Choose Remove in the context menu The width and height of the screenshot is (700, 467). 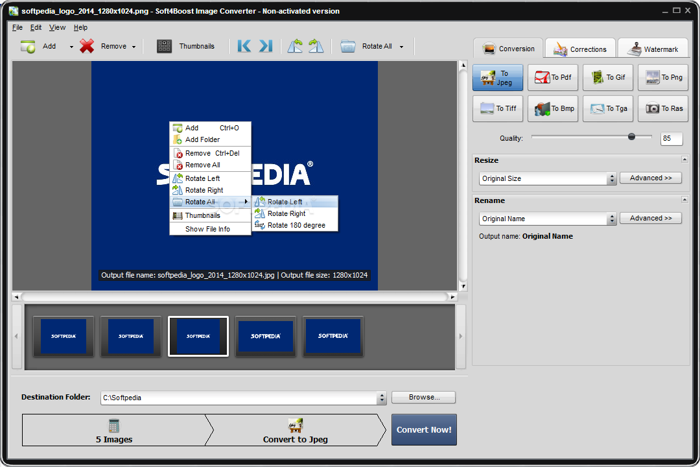click(210, 153)
